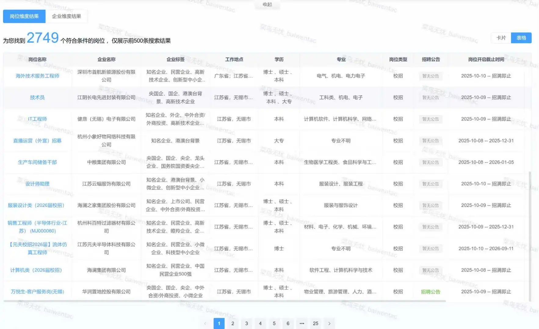Go to page 2 of results

pyautogui.click(x=233, y=324)
